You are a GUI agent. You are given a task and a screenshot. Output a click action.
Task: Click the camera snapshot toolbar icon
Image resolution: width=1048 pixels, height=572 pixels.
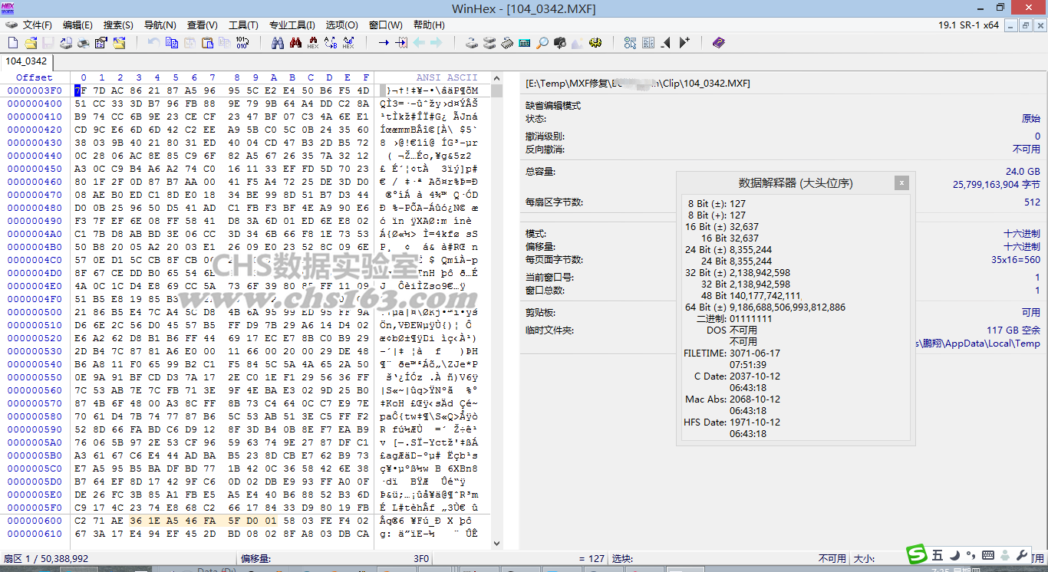[x=560, y=43]
